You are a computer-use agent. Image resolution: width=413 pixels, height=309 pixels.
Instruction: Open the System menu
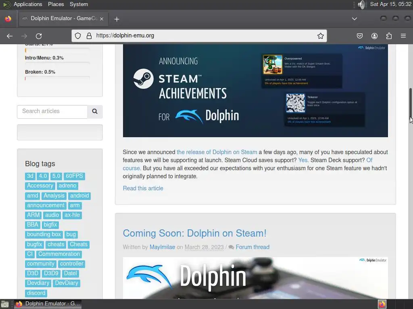pyautogui.click(x=79, y=4)
